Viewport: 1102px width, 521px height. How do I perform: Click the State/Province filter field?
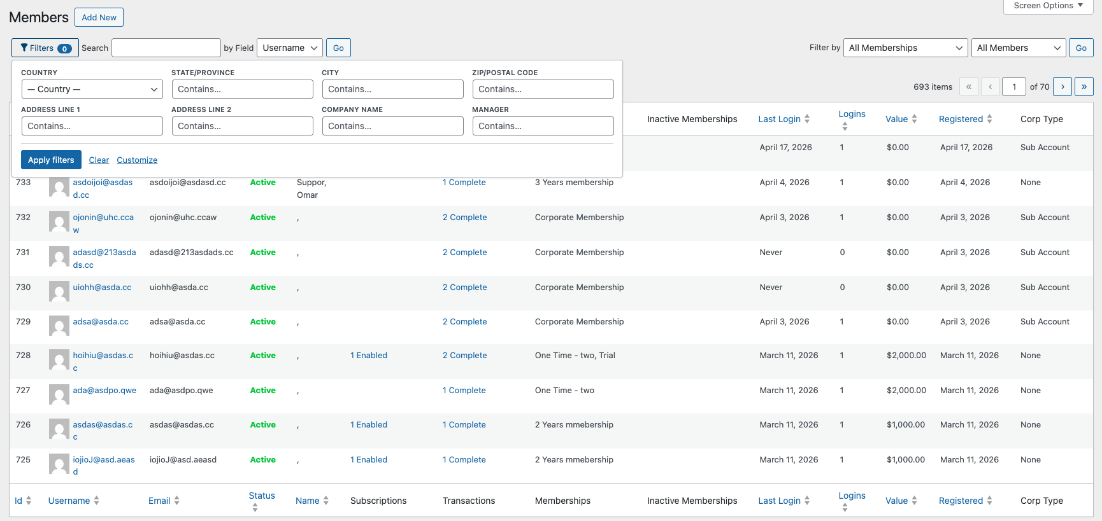[x=243, y=89]
